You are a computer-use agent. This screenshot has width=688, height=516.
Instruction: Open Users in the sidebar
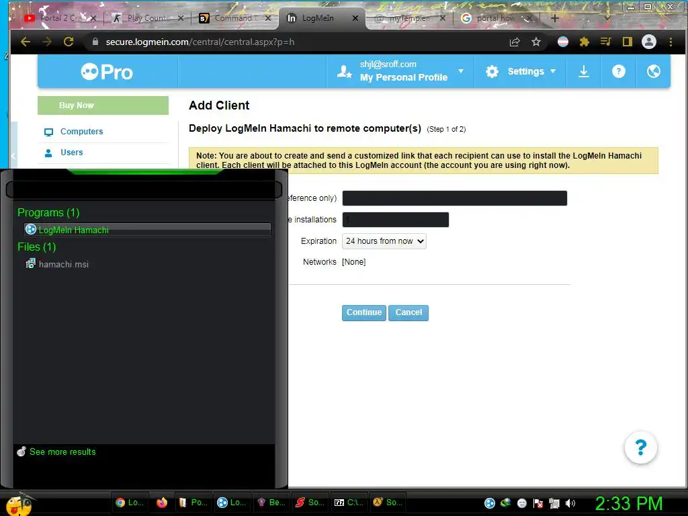tap(71, 153)
